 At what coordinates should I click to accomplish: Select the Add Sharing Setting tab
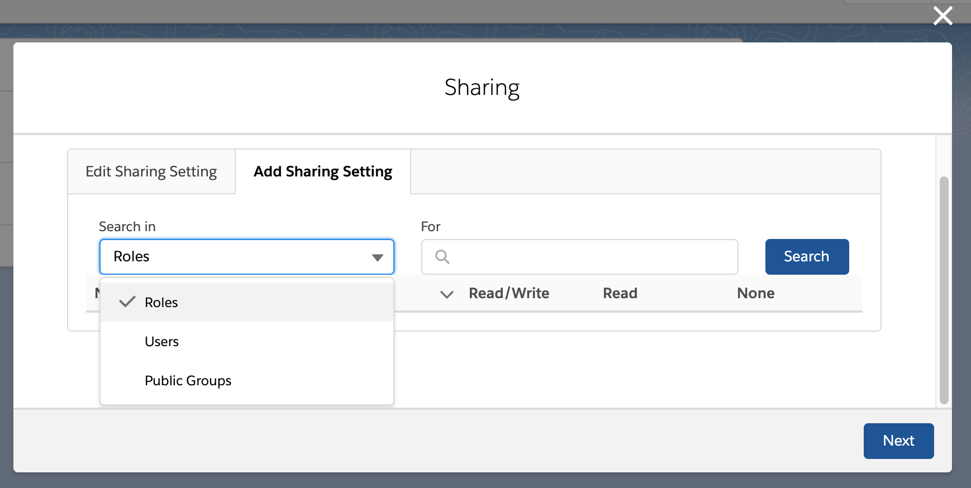(x=323, y=171)
